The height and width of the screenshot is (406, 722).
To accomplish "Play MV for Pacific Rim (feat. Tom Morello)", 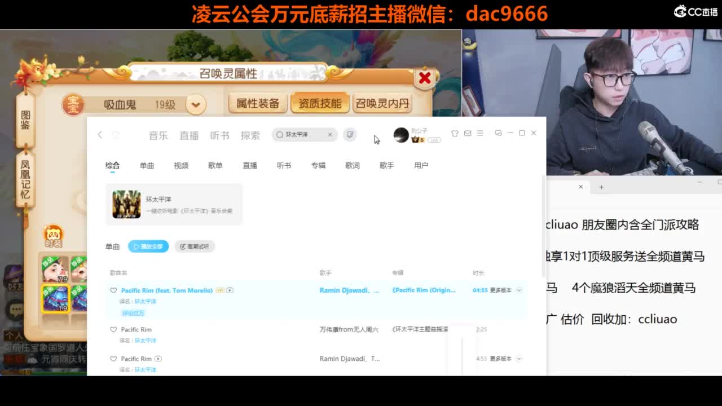I will (x=230, y=290).
